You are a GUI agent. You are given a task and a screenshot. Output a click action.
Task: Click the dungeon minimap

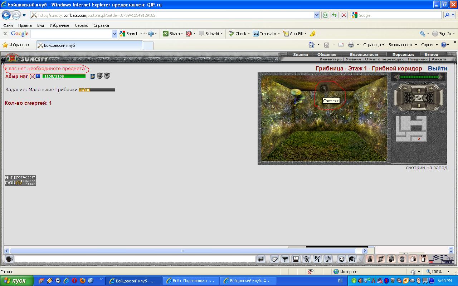pos(411,128)
